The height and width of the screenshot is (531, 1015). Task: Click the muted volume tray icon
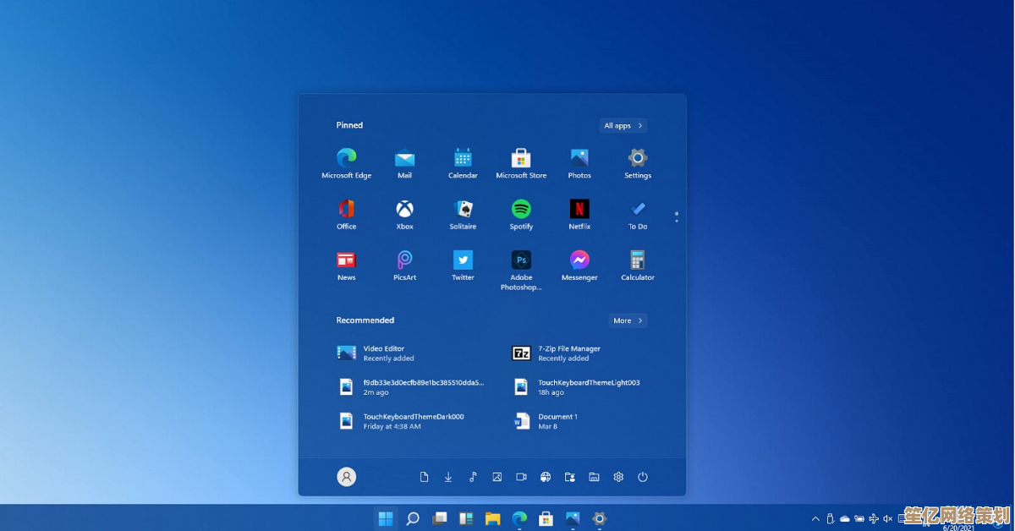[x=888, y=518]
